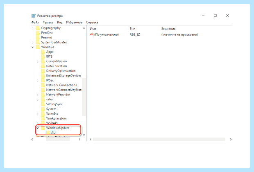Viewport: 254px width, 172px height.
Task: Click the DeliveryOptimization folder icon
Action: 43,71
